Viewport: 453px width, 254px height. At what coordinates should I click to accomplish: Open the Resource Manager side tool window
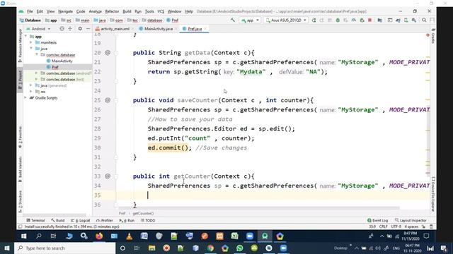(20, 45)
